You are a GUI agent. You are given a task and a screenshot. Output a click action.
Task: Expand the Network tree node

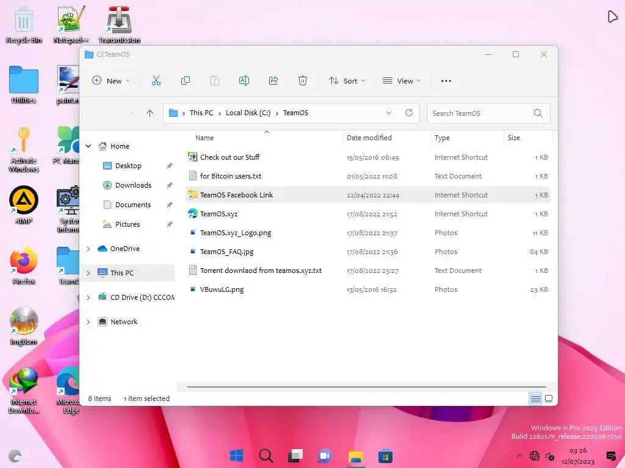coord(89,322)
